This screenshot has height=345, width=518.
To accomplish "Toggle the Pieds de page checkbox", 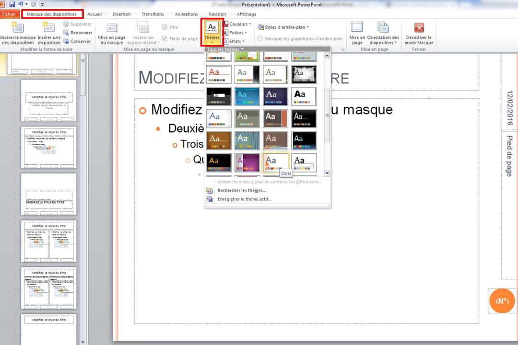I will pyautogui.click(x=165, y=39).
